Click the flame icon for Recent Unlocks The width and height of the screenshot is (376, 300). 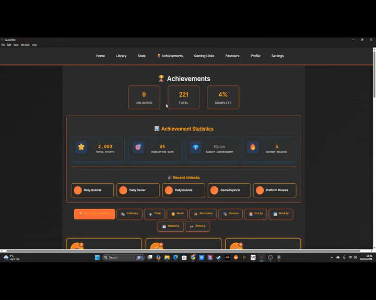point(253,147)
